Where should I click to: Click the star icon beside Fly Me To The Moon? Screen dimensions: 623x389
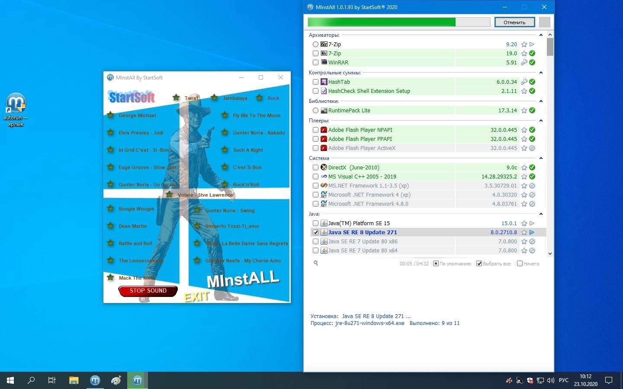click(225, 115)
